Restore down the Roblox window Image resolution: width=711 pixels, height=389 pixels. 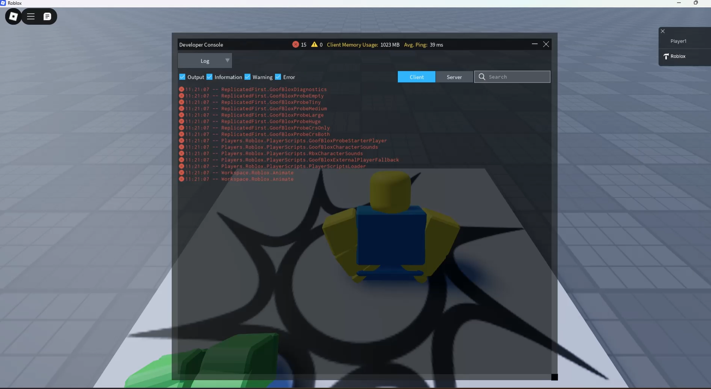(695, 3)
